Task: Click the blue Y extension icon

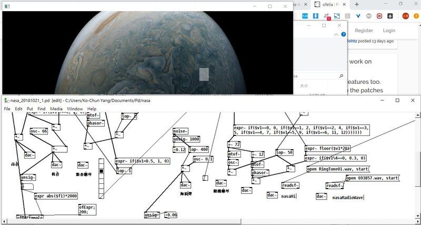Action: [358, 16]
